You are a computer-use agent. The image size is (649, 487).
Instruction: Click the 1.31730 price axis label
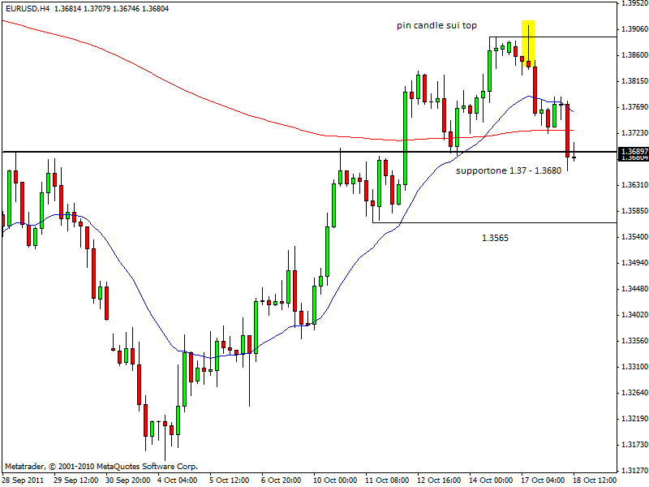[x=633, y=444]
